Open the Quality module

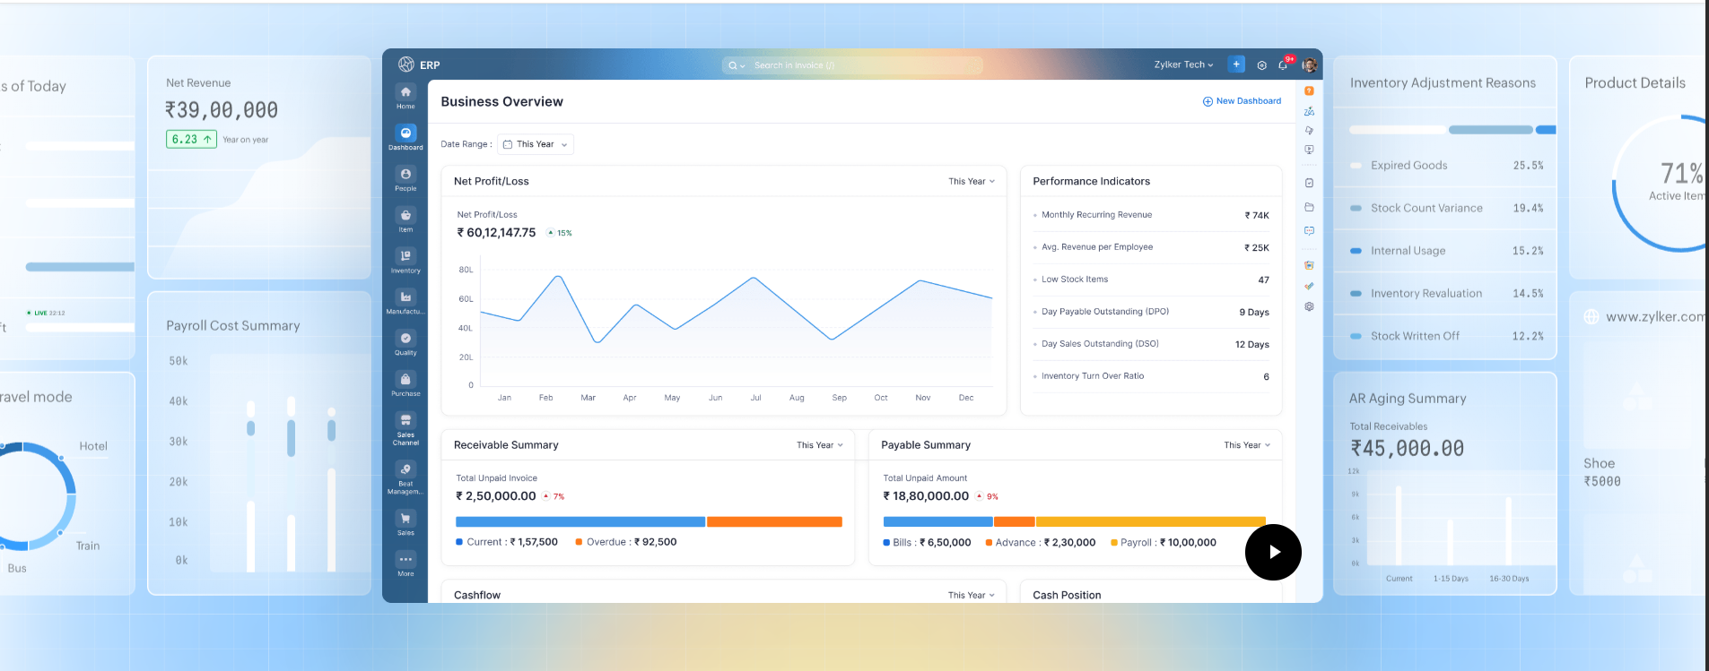405,343
